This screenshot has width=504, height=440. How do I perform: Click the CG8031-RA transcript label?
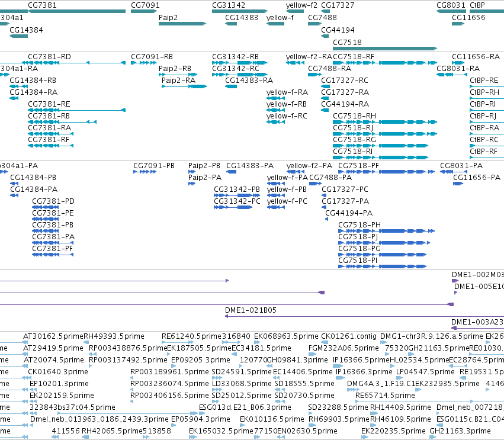pos(458,69)
